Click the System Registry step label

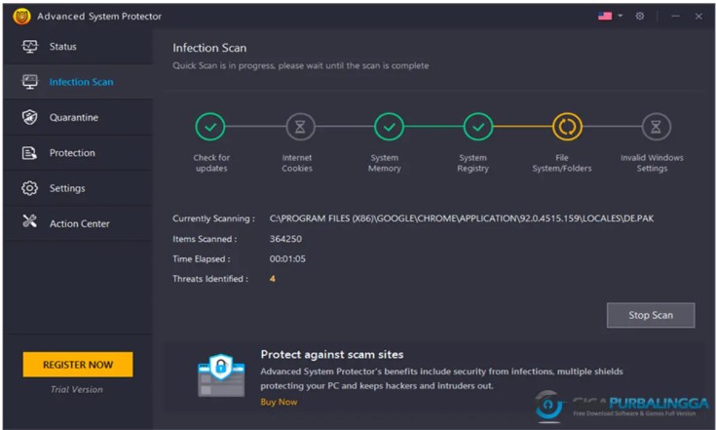472,163
